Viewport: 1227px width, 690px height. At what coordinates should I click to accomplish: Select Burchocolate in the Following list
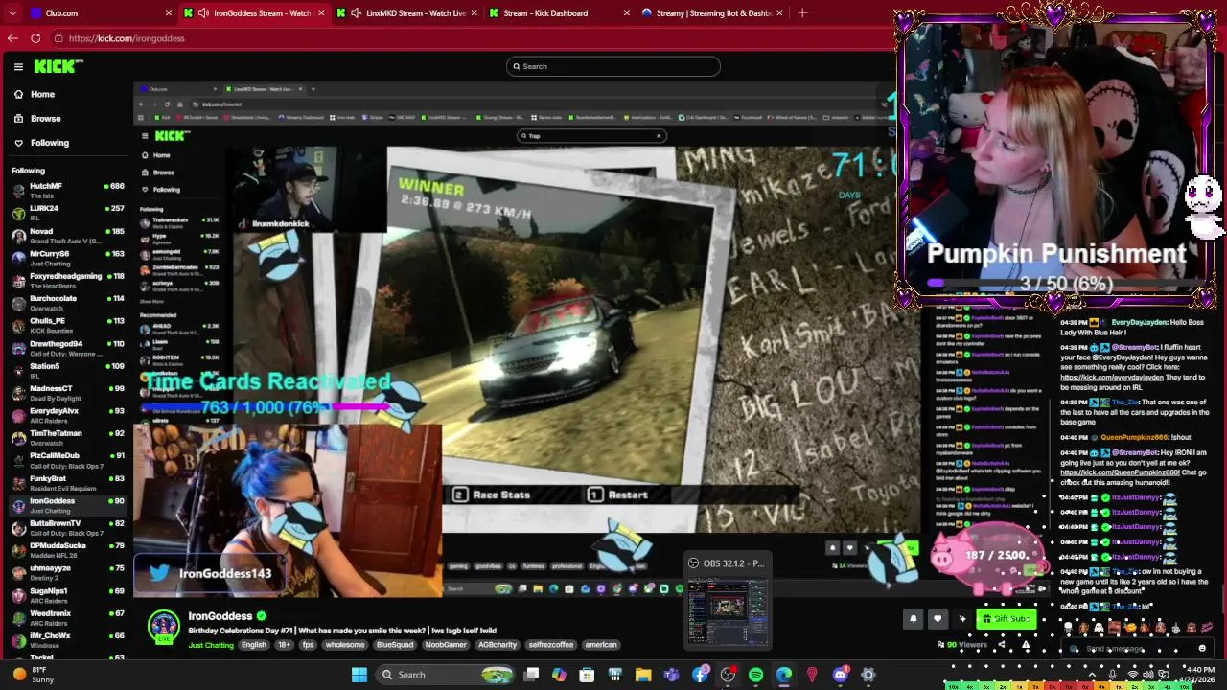(x=67, y=302)
